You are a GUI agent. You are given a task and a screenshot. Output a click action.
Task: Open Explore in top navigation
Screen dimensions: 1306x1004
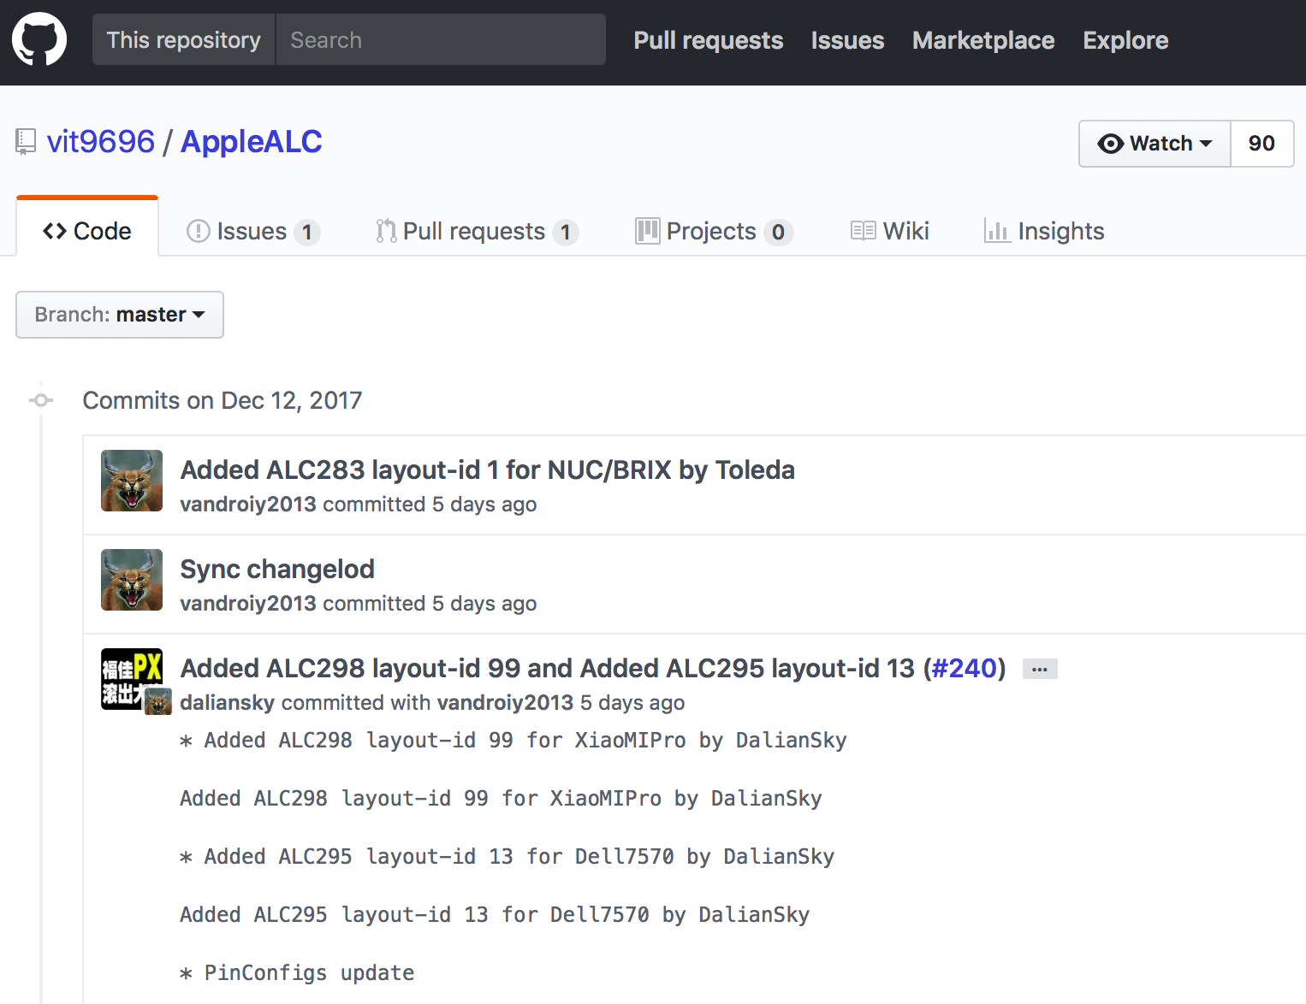click(x=1125, y=40)
